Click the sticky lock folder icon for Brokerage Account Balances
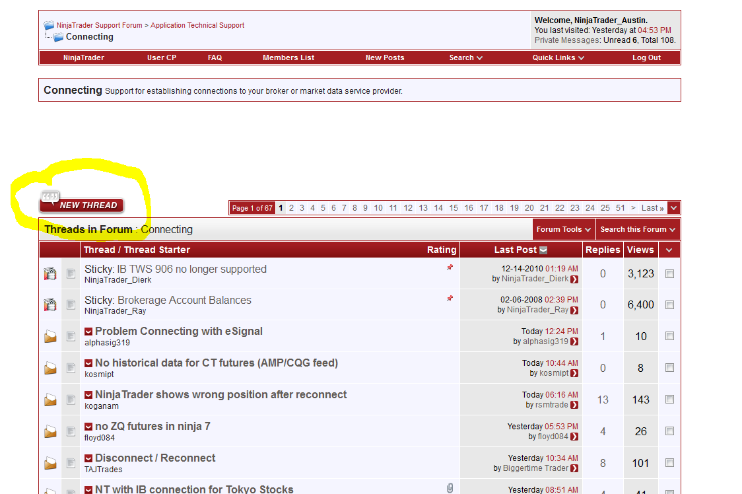 (50, 304)
